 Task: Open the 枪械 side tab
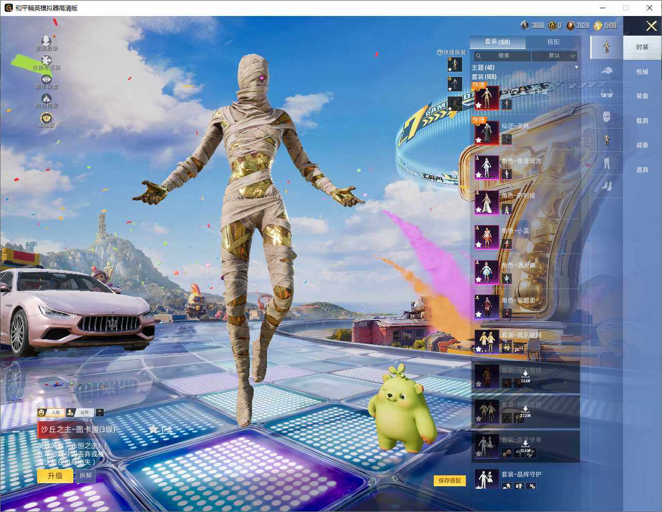coord(642,72)
